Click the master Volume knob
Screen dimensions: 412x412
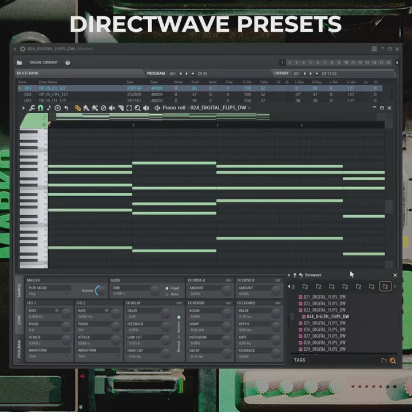pos(101,291)
